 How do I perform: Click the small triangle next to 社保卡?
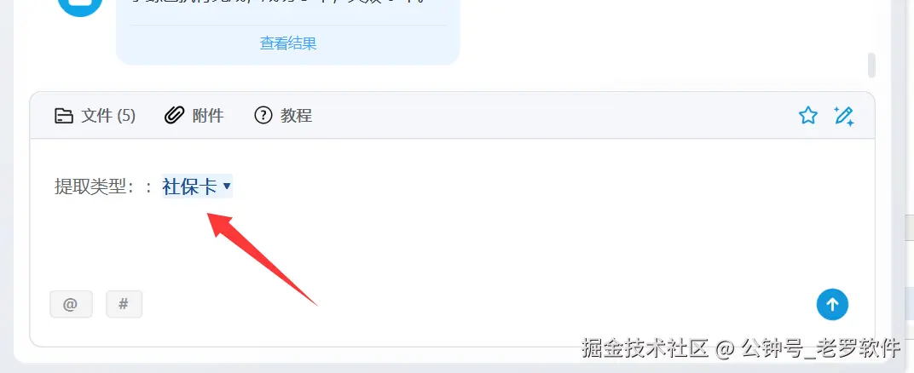(228, 186)
